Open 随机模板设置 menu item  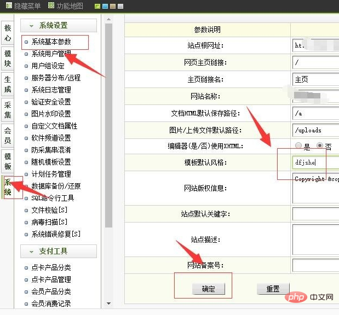pos(51,162)
